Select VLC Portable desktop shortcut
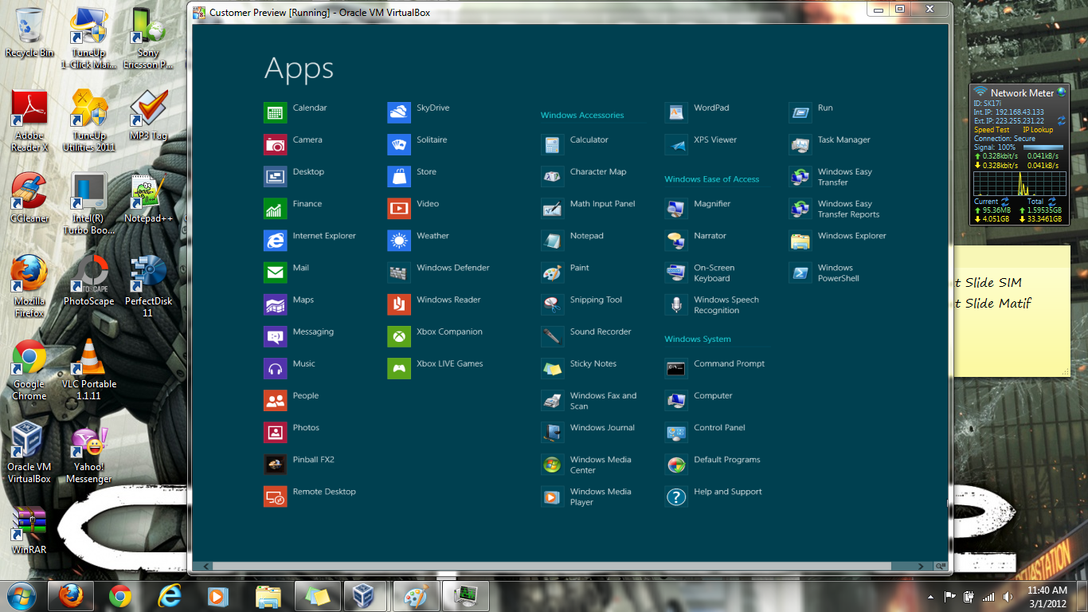Viewport: 1088px width, 612px height. [x=89, y=370]
